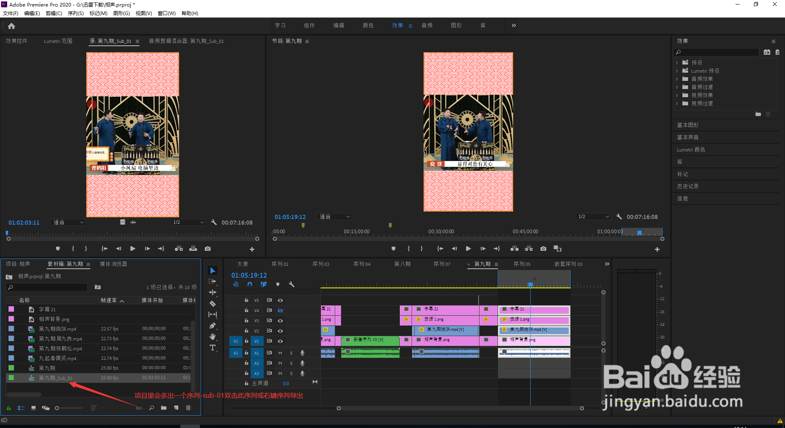Open the 文件(F) menu
Image resolution: width=785 pixels, height=428 pixels.
pyautogui.click(x=11, y=13)
